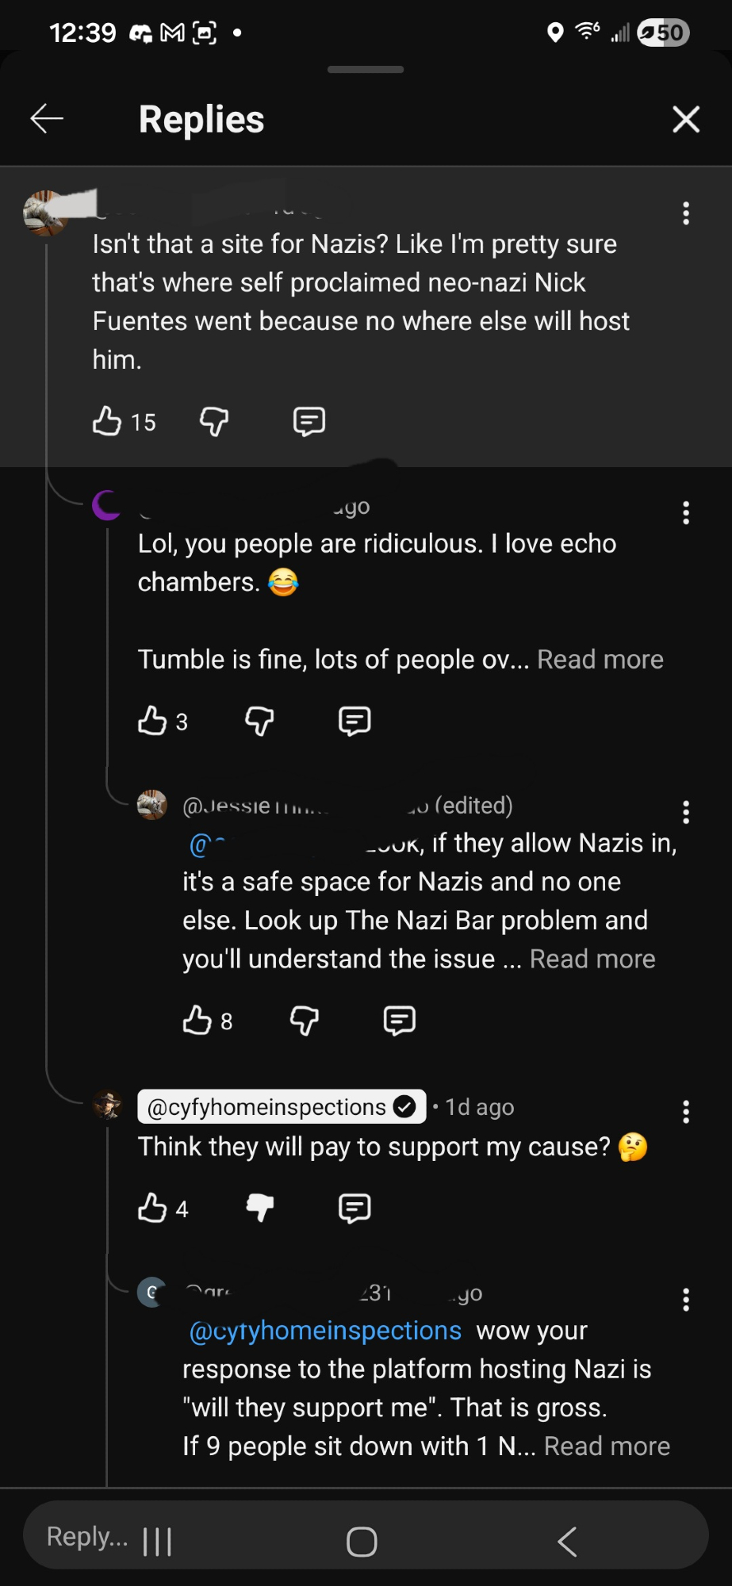The height and width of the screenshot is (1586, 732).
Task: Reply icon under 'support my cause' comment
Action: pos(354,1208)
